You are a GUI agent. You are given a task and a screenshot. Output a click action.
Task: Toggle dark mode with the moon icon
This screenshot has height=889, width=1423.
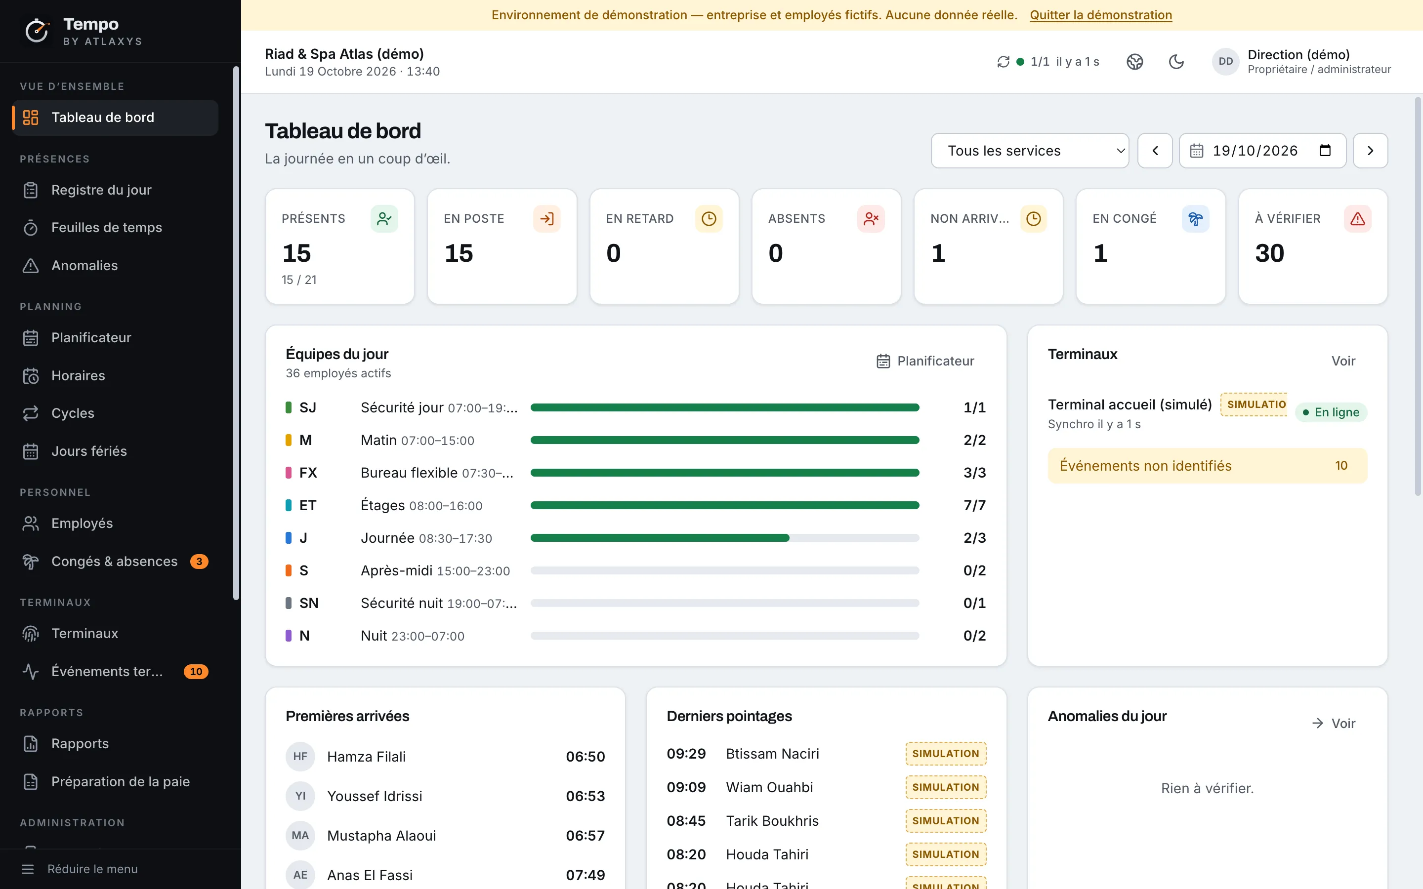[x=1176, y=62]
